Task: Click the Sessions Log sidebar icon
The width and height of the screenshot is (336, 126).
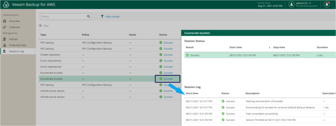Action: tap(5, 51)
